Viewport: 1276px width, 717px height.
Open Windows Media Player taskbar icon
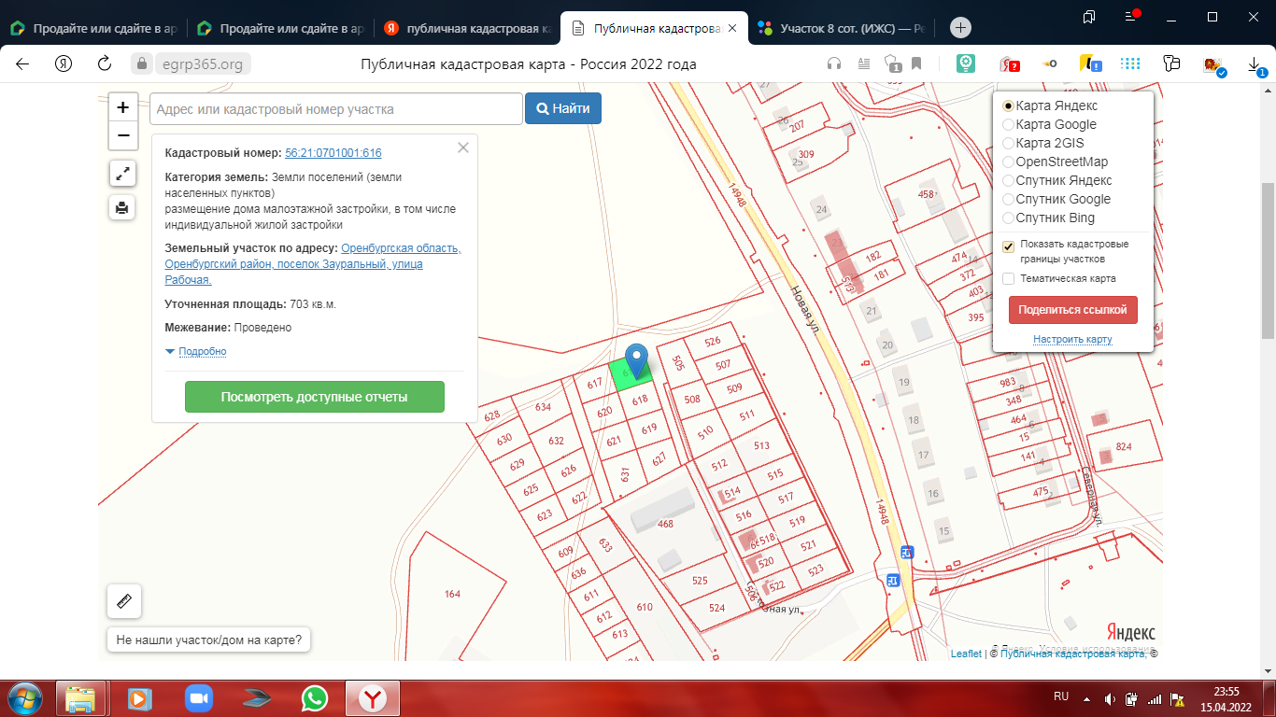click(139, 698)
